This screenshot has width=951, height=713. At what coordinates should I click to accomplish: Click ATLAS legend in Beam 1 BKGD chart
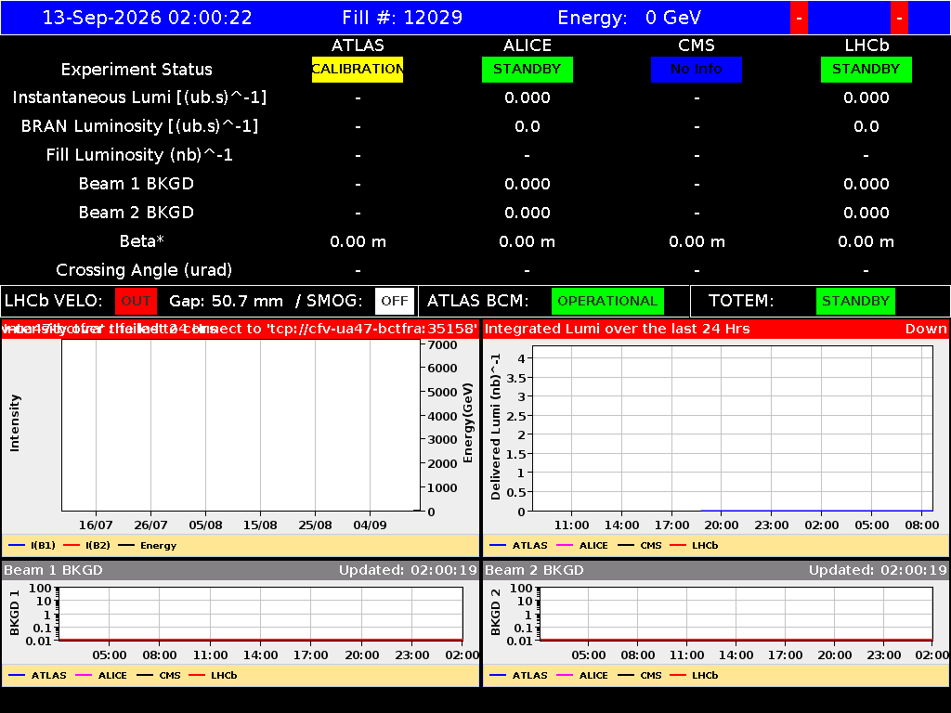click(37, 676)
